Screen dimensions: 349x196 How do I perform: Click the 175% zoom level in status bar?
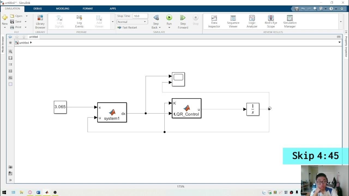click(x=180, y=186)
